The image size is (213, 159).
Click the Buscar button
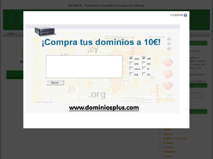(55, 83)
